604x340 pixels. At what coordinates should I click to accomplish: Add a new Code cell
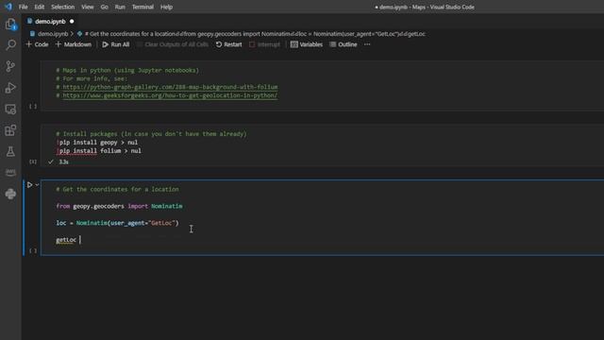(37, 44)
